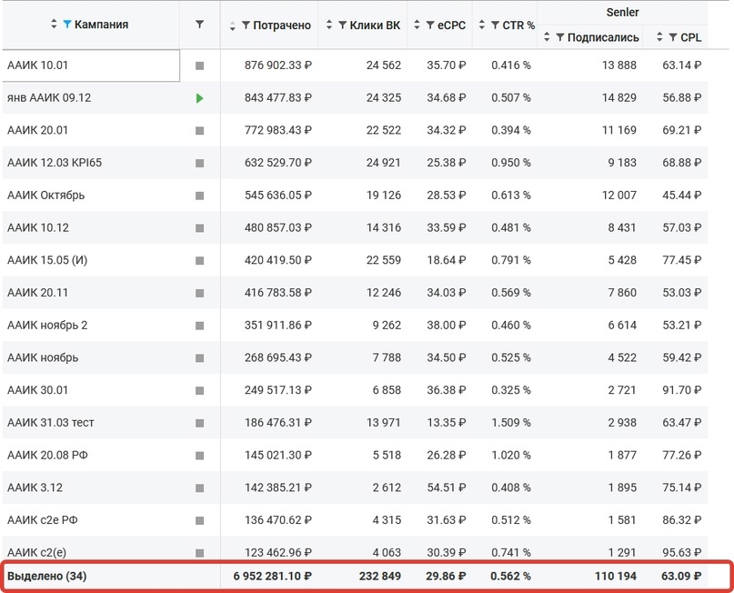Filter the Подписались column
This screenshot has width=734, height=593.
560,37
